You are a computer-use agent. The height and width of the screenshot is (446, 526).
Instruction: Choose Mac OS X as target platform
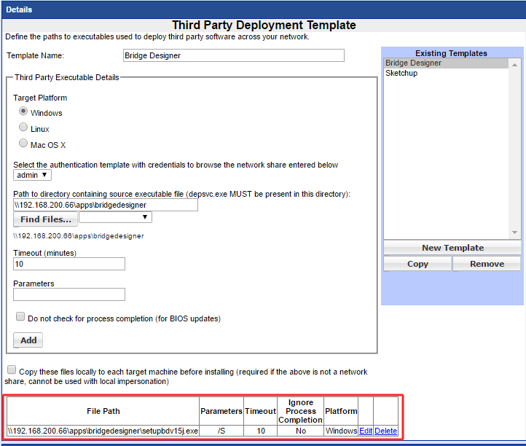click(x=24, y=144)
